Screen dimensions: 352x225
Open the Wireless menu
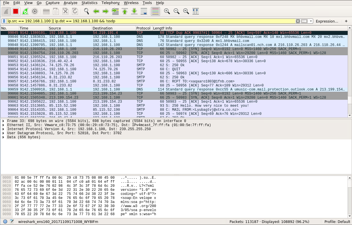tap(131, 3)
